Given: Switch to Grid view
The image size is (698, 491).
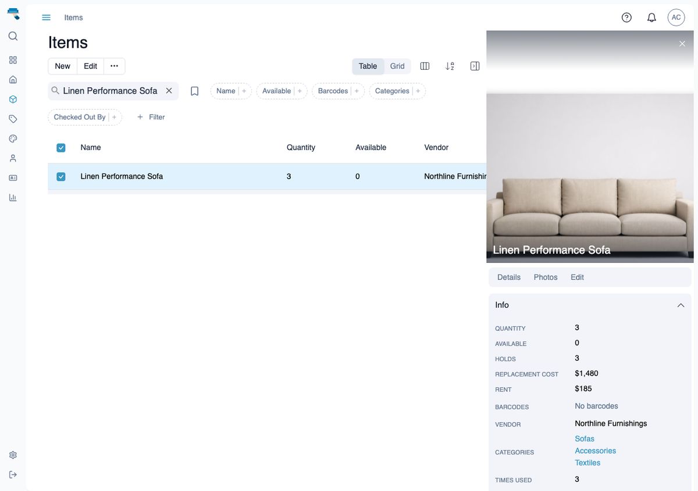Looking at the screenshot, I should [x=397, y=66].
